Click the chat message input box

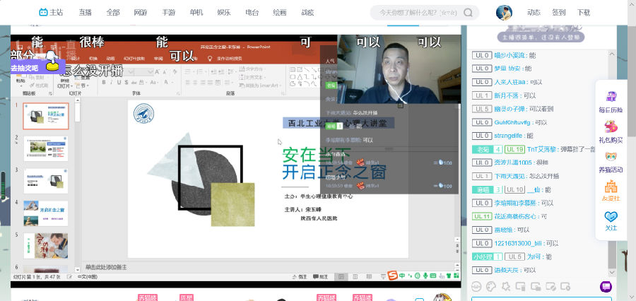(541, 299)
